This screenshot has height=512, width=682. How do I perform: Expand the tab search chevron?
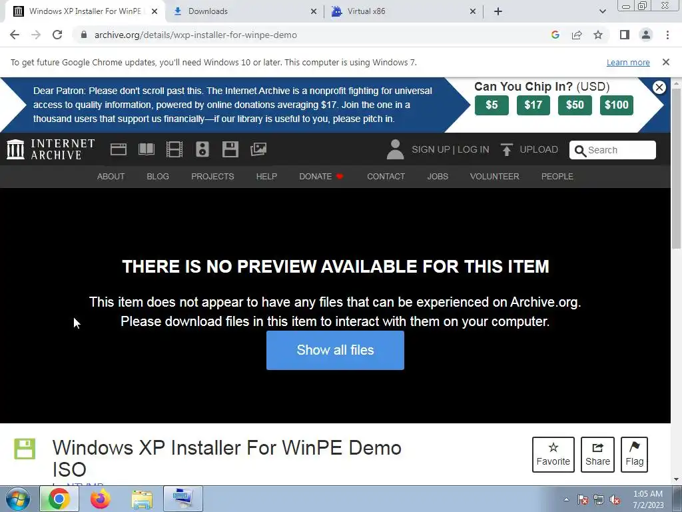pos(602,11)
